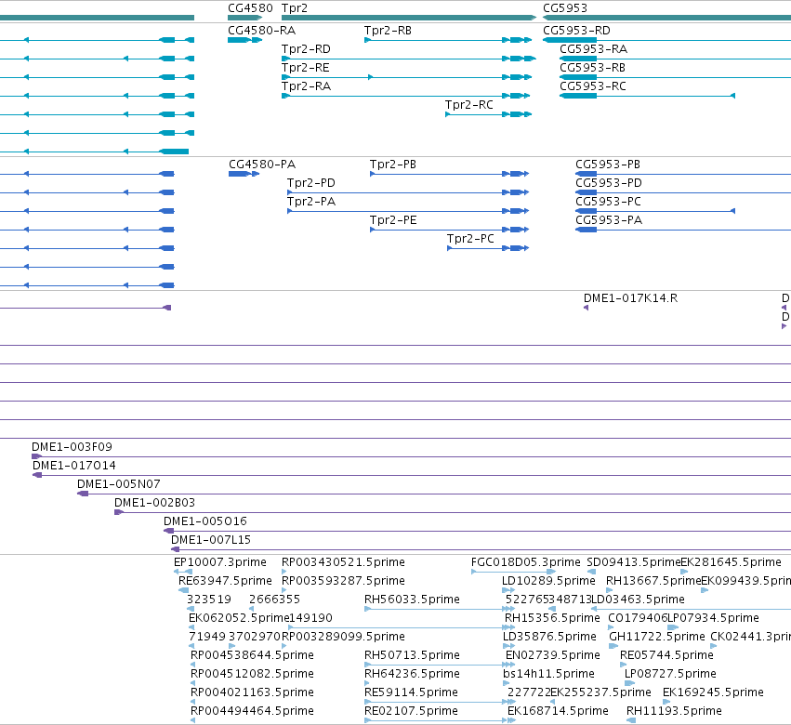Click the RE63947.5prime EST label

[x=225, y=581]
